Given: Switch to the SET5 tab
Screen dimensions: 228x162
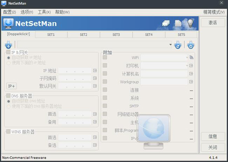Looking at the screenshot, I should point(181,35).
